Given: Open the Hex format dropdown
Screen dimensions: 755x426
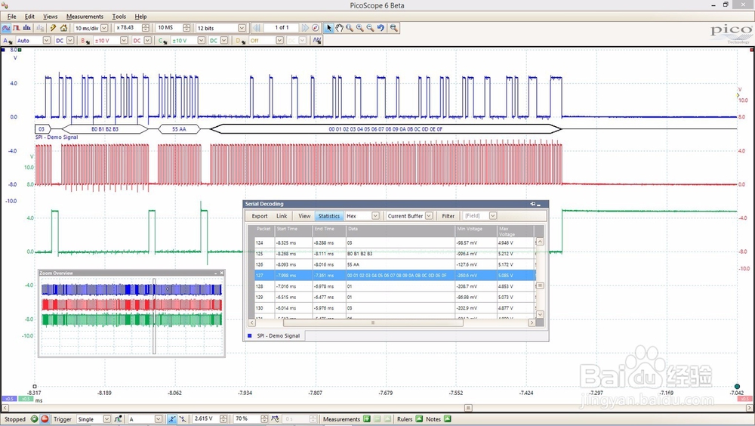Looking at the screenshot, I should 375,216.
